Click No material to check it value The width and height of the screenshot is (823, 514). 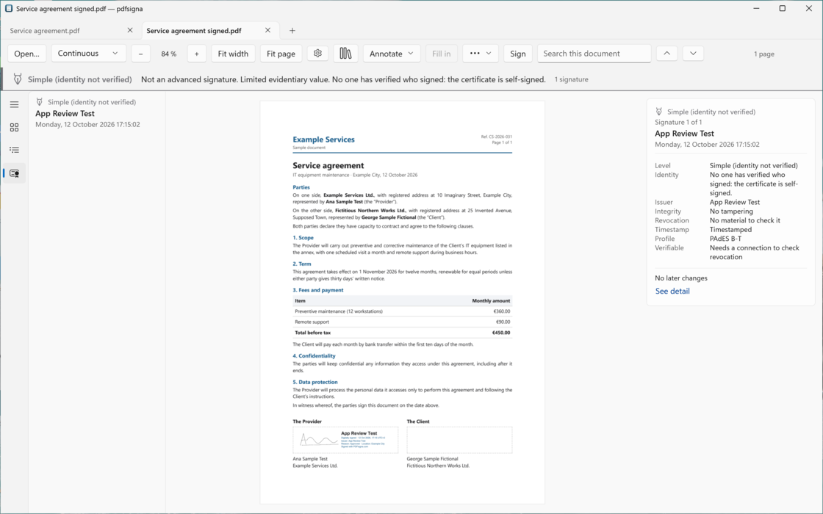tap(745, 220)
